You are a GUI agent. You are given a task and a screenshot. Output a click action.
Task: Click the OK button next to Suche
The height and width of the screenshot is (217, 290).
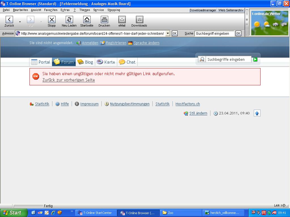(238, 33)
